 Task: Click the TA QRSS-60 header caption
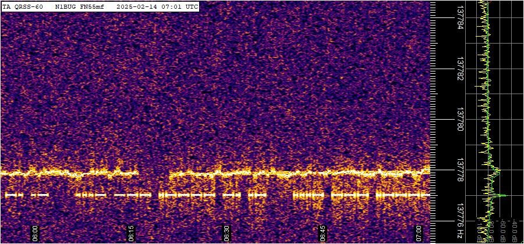tap(22, 6)
